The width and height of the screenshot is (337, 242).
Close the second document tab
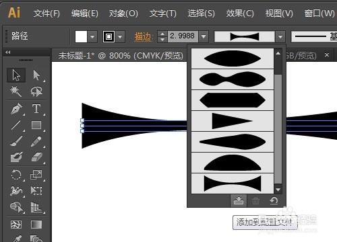[x=327, y=54]
